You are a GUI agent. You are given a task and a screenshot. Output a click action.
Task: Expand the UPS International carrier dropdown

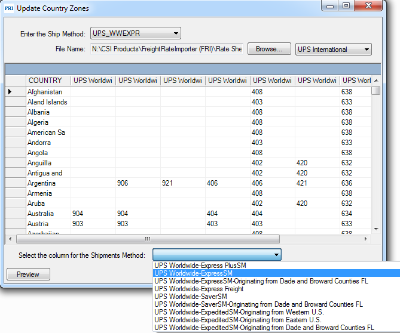tap(334, 50)
